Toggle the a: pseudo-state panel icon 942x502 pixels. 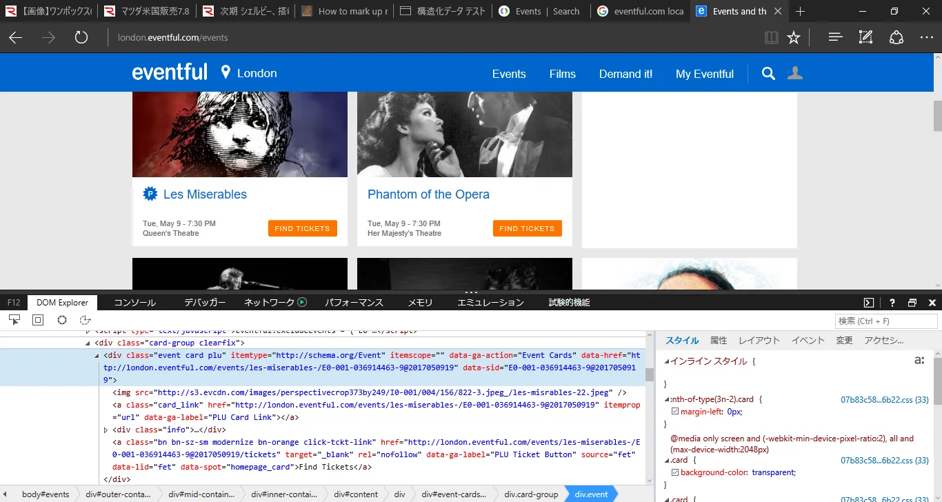[919, 360]
